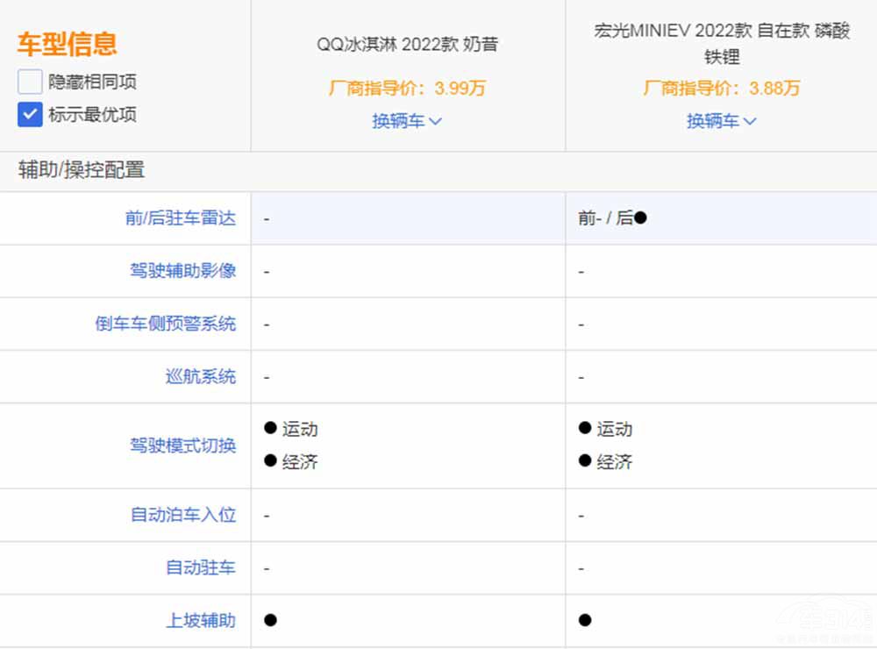Open 换辆车 dropdown under 宏光MINIEV

tap(713, 121)
